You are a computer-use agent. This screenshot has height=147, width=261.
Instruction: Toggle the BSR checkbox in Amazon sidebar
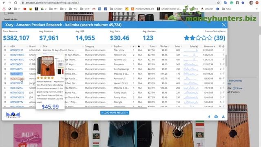[x=6, y=13]
